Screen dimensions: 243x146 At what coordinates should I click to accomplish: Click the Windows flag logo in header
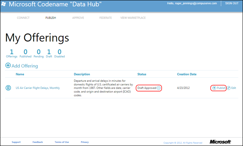point(4,4)
